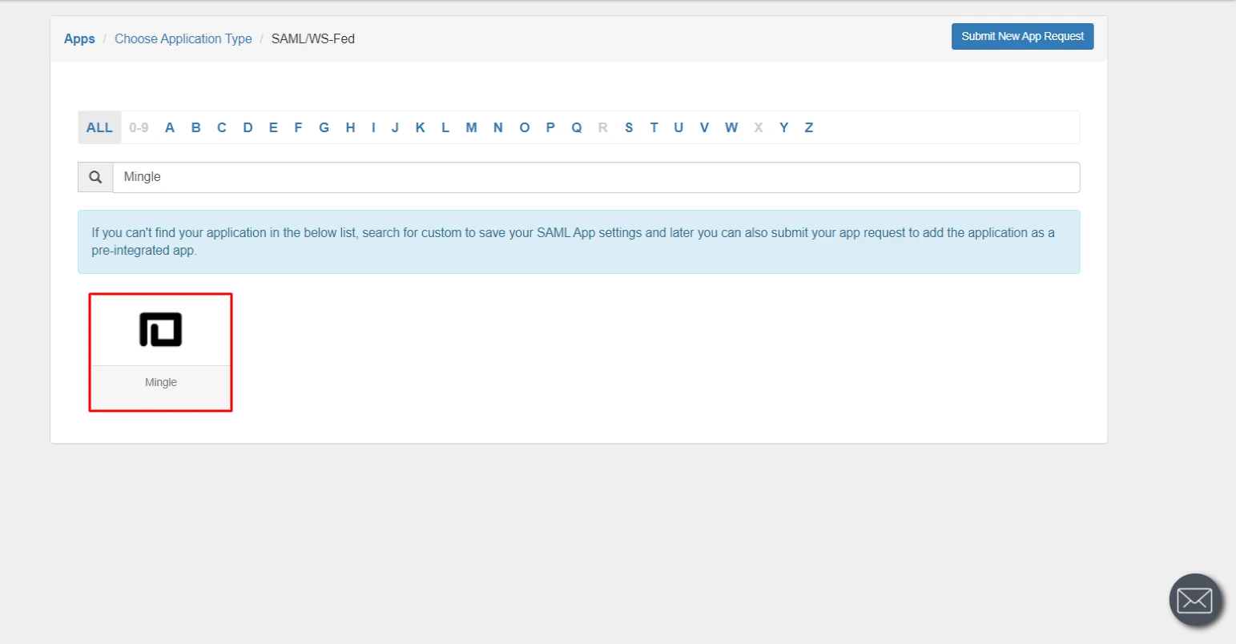Open Choose Application Type breadcrumb
Image resolution: width=1236 pixels, height=644 pixels.
183,38
